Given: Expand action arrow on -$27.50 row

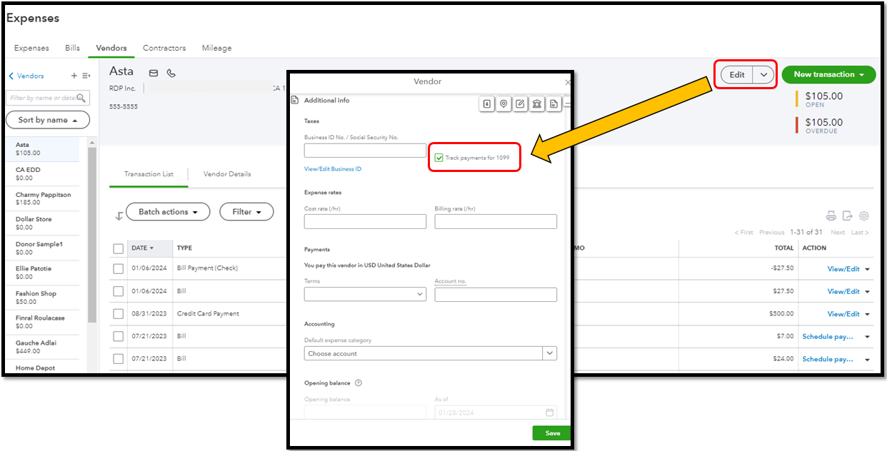Looking at the screenshot, I should [868, 269].
